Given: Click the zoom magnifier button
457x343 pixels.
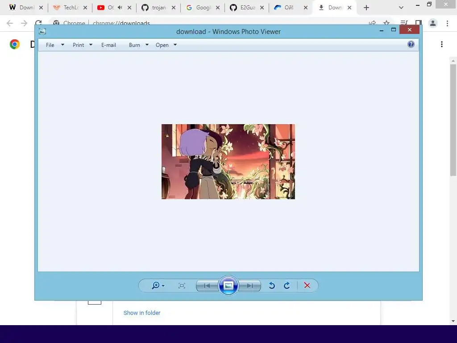Looking at the screenshot, I should 156,285.
